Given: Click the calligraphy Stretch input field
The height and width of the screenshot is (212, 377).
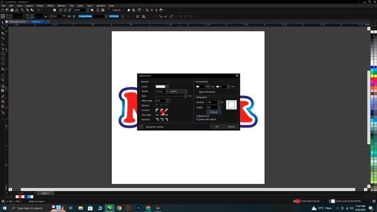Looking at the screenshot, I should [x=212, y=102].
